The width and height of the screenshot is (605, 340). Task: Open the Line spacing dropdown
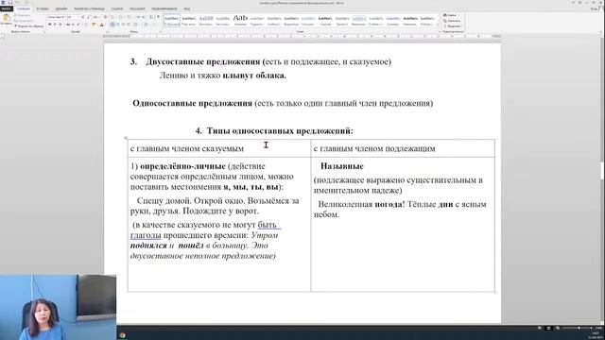click(x=135, y=25)
